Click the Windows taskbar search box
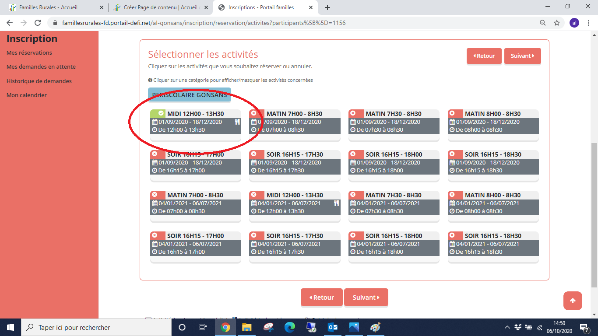 (x=96, y=327)
